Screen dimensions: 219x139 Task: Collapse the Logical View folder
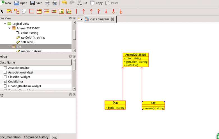(5, 23)
